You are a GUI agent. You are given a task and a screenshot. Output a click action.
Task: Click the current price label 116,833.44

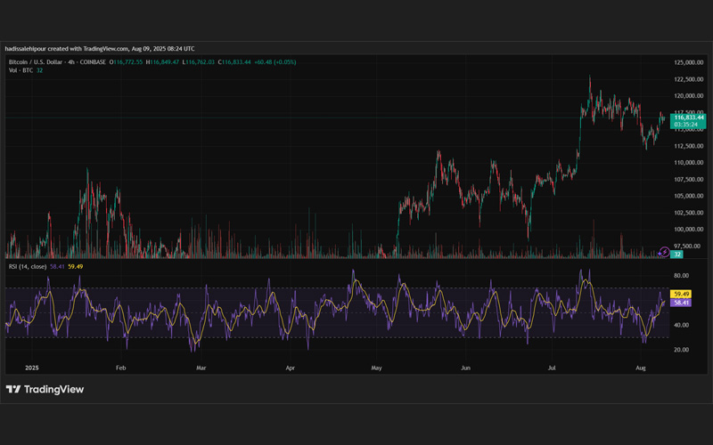688,117
